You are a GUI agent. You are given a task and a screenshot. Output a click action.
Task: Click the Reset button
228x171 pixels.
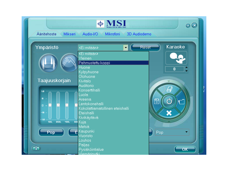(145, 48)
